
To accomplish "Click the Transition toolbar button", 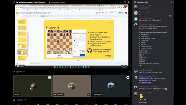I will pos(70,16).
